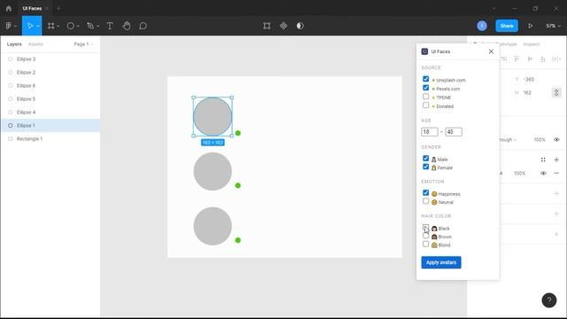This screenshot has width=567, height=319.
Task: Click the Apply avatars button
Action: point(441,262)
